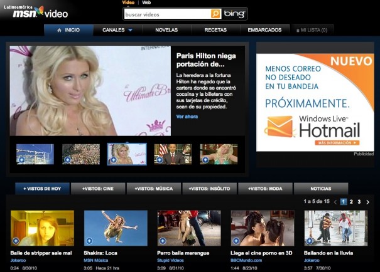Viewport: 380px width, 272px height.
Task: Click plus icon on crowd thumbnail
Action: 68,160
